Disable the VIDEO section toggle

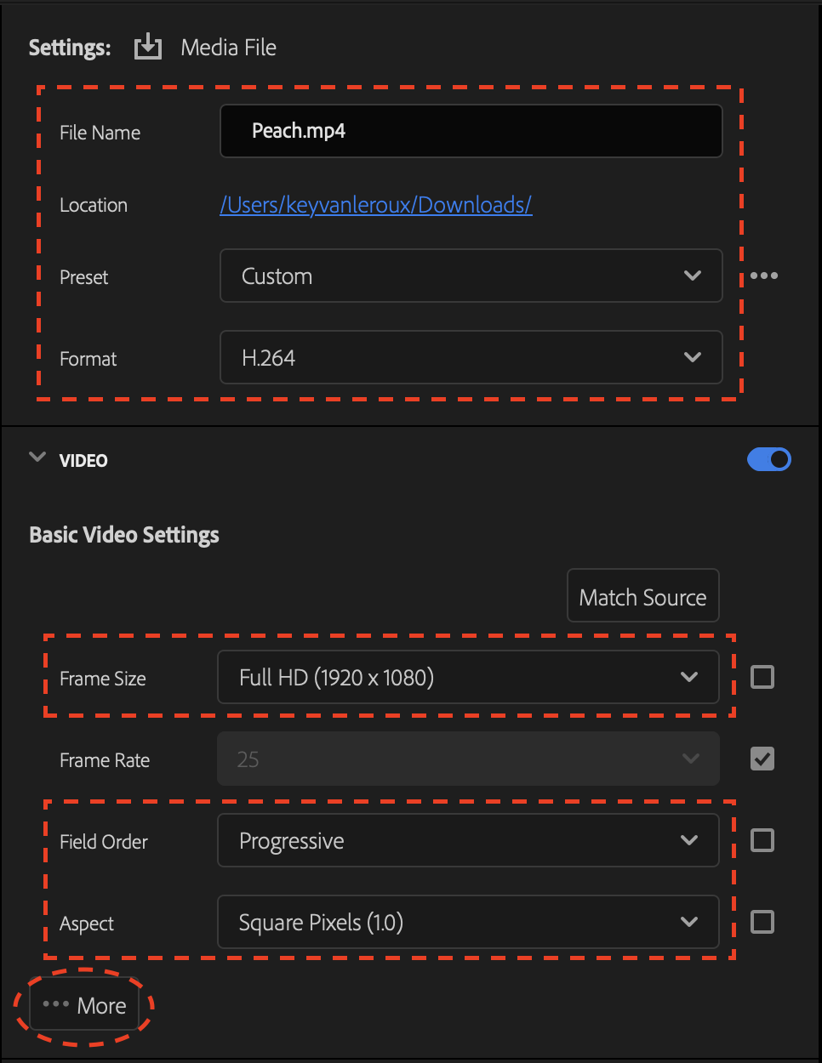pyautogui.click(x=768, y=459)
